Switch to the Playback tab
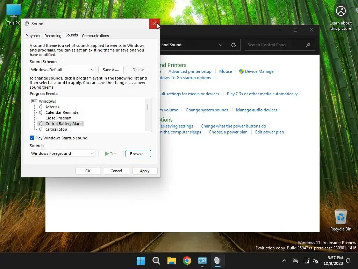This screenshot has height=269, width=358. [x=33, y=36]
